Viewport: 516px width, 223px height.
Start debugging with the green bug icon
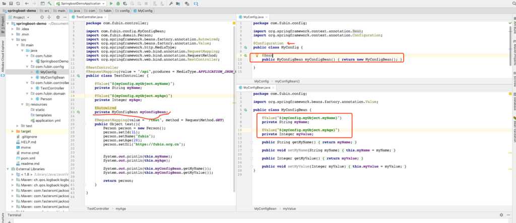point(118,4)
